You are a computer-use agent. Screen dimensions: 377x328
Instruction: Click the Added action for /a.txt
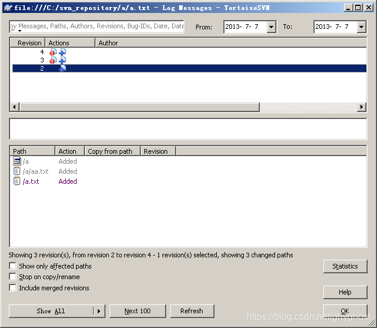point(68,181)
